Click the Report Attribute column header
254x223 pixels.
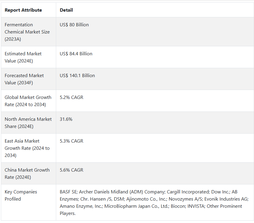click(x=23, y=10)
